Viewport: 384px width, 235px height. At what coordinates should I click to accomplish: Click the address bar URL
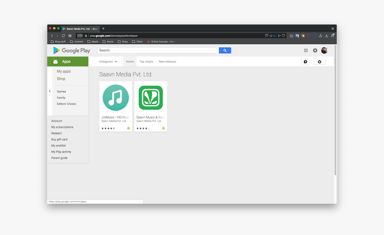click(114, 36)
